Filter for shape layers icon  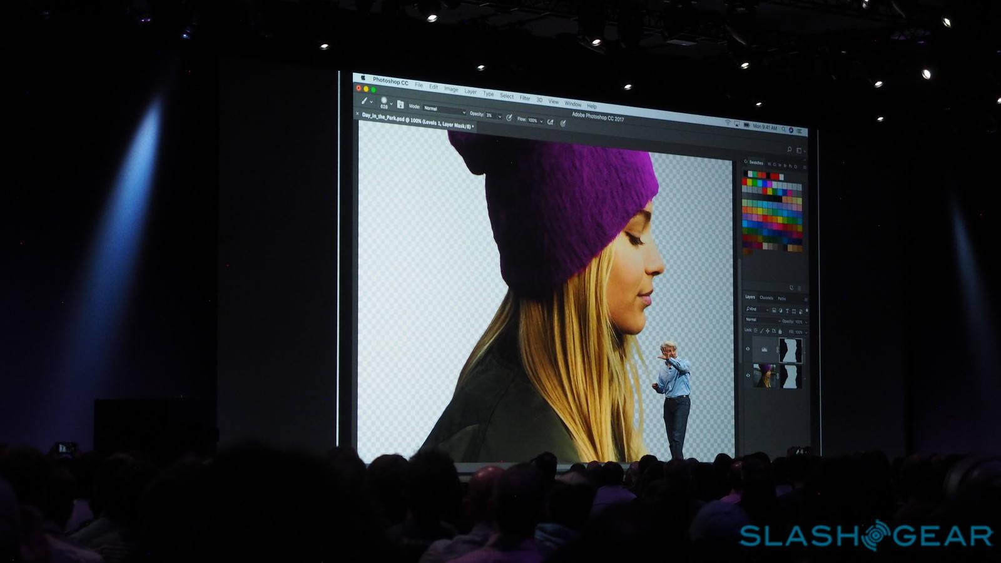(794, 311)
